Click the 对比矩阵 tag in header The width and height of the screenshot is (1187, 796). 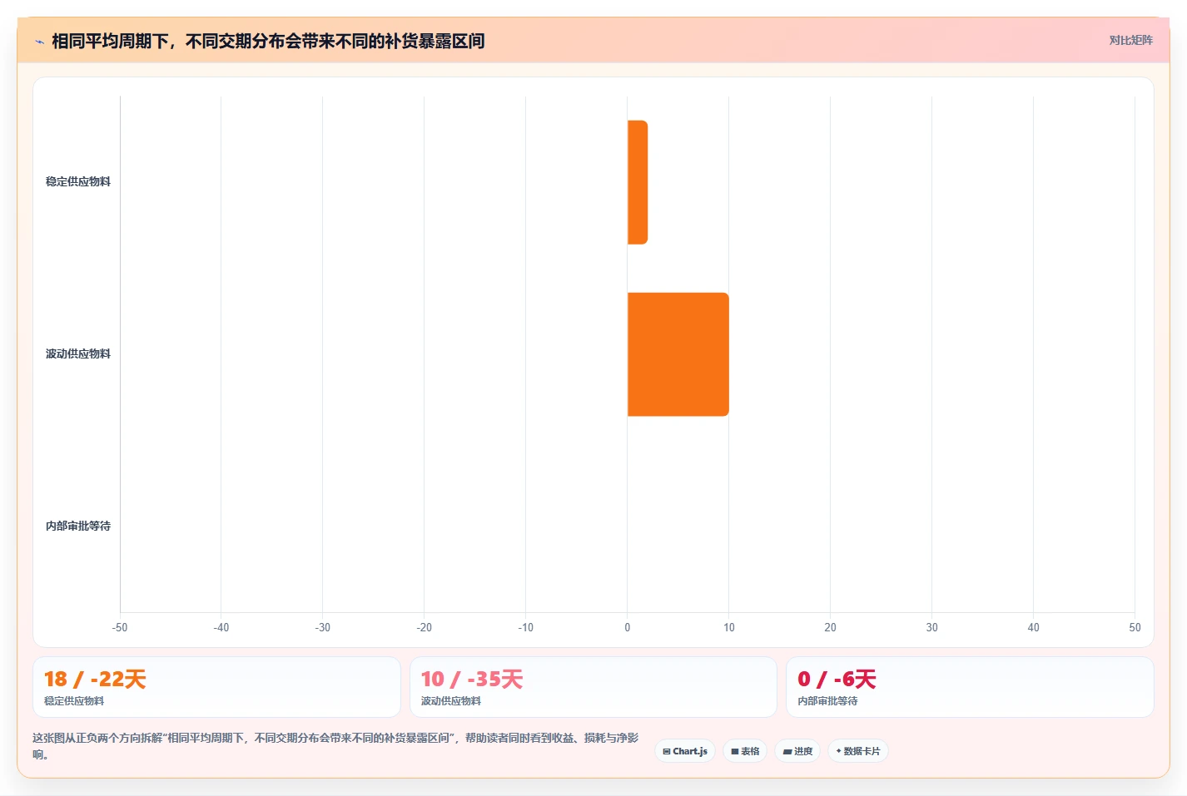coord(1130,40)
